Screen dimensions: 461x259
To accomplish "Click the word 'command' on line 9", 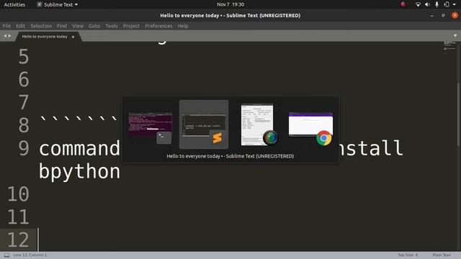I will tap(79, 149).
